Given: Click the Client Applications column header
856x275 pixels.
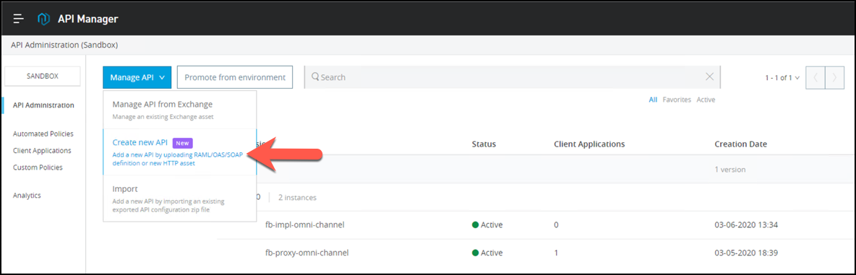Looking at the screenshot, I should [x=589, y=144].
